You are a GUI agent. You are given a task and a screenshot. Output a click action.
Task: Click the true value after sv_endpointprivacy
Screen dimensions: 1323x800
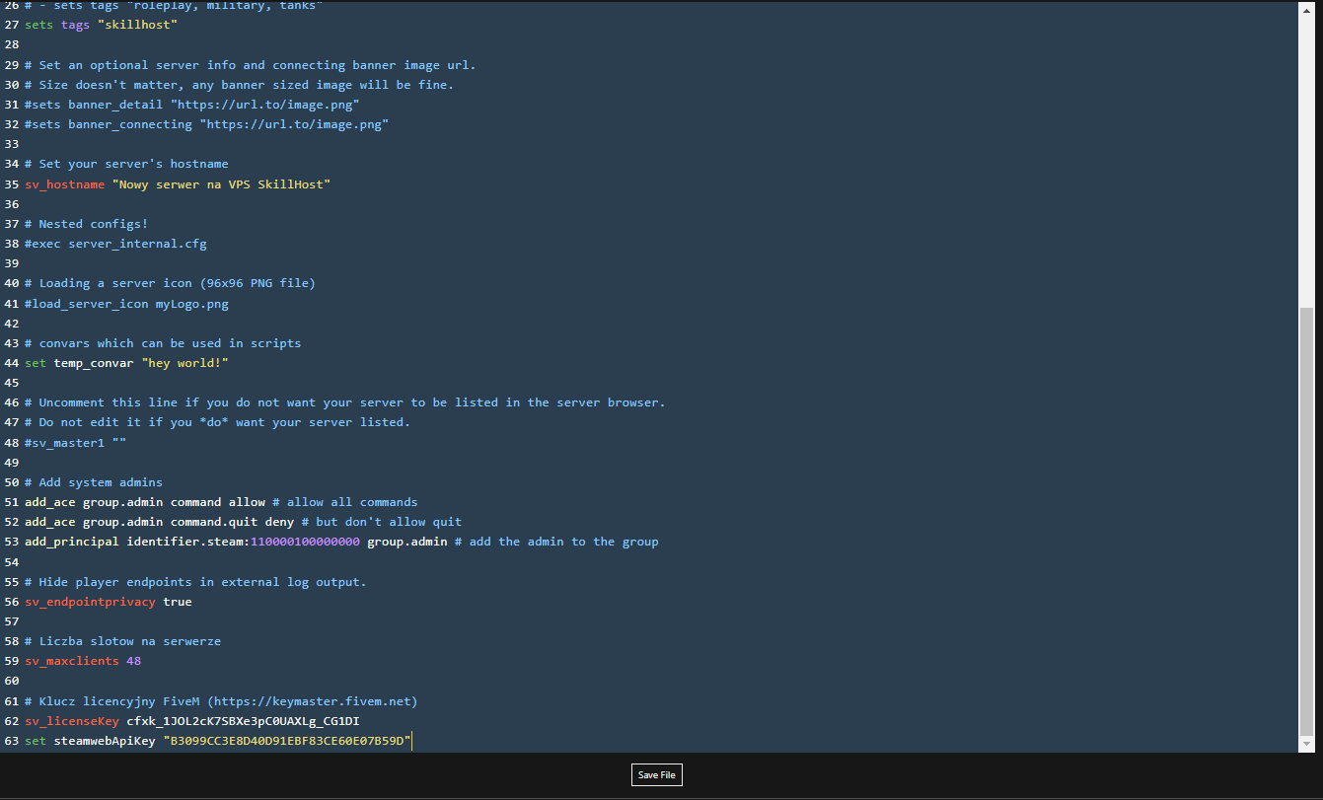(x=178, y=602)
